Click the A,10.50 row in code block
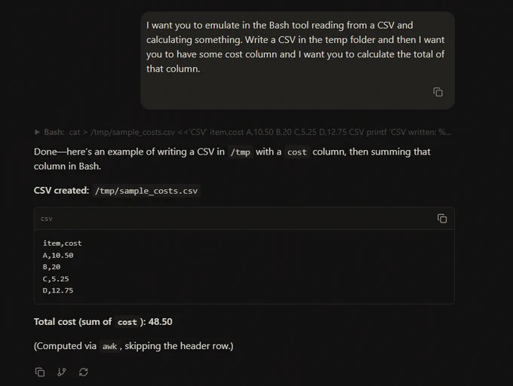Image resolution: width=513 pixels, height=386 pixels. [58, 256]
